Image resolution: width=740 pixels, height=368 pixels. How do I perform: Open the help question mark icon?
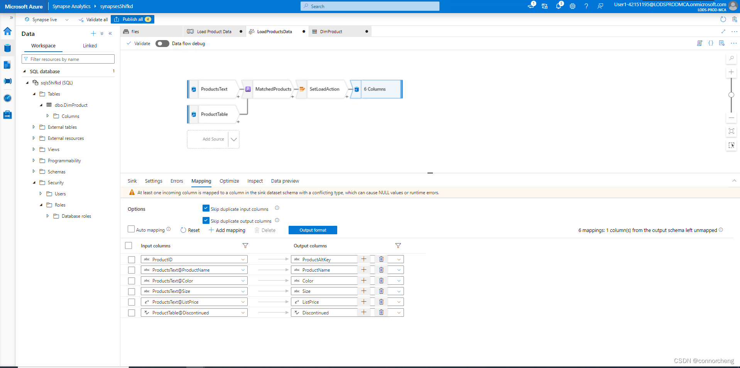point(586,6)
